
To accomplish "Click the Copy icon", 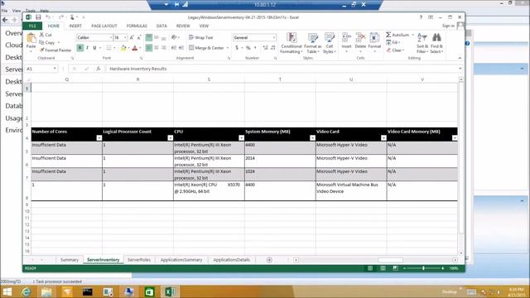I will [x=41, y=42].
